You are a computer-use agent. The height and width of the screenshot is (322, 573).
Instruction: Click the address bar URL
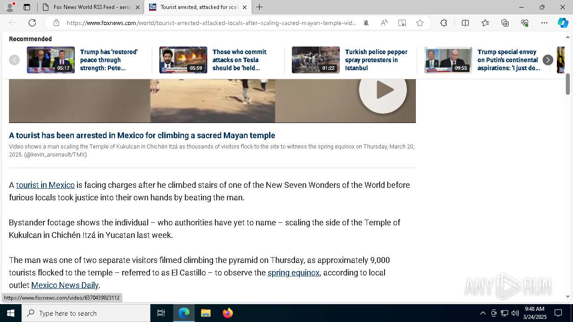pyautogui.click(x=211, y=23)
